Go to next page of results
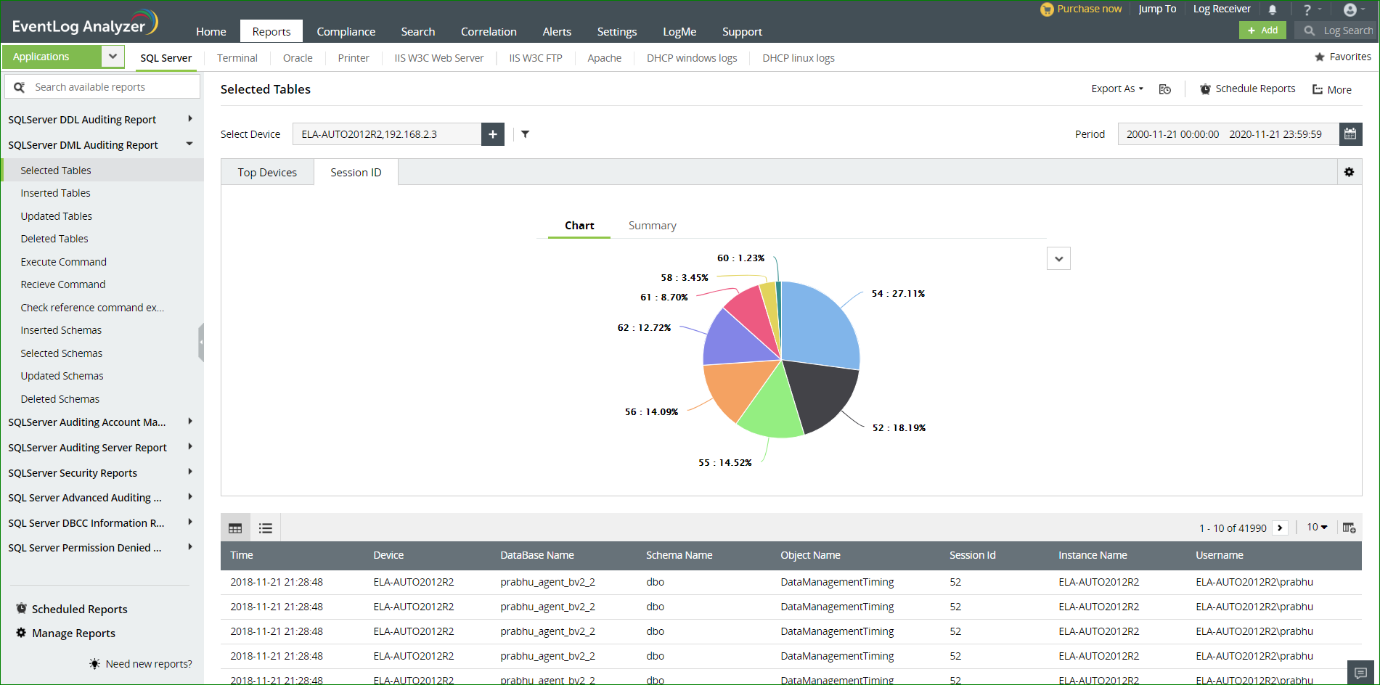 coord(1281,528)
